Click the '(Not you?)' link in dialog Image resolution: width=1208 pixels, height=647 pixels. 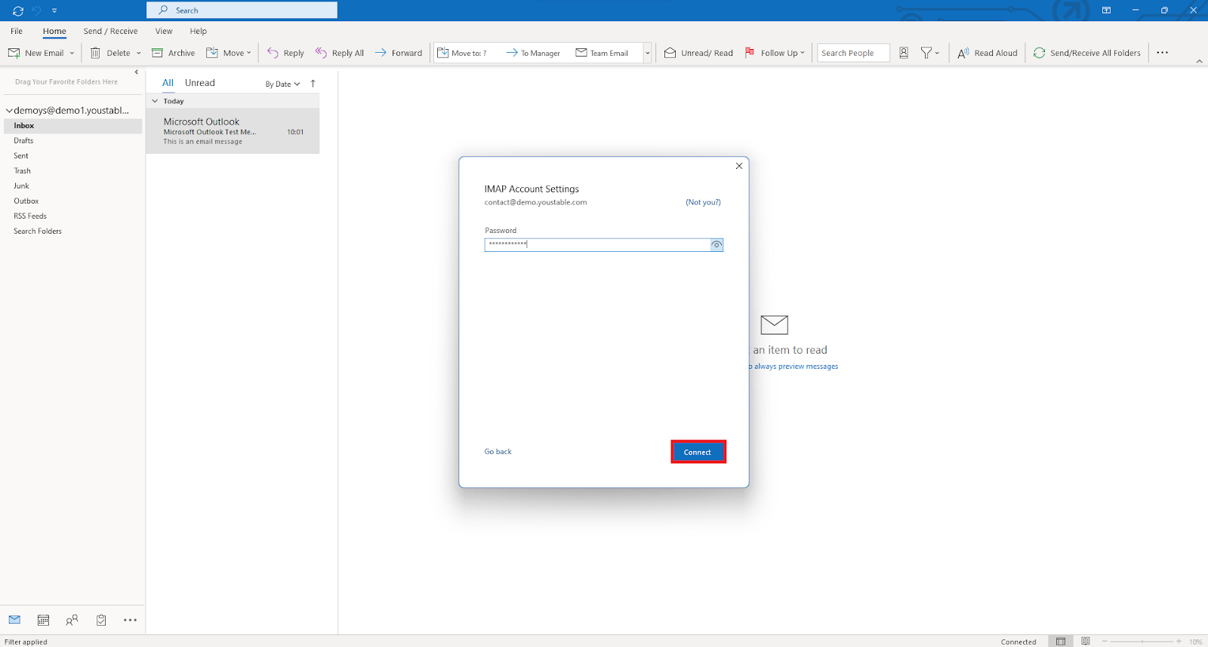[x=703, y=202]
